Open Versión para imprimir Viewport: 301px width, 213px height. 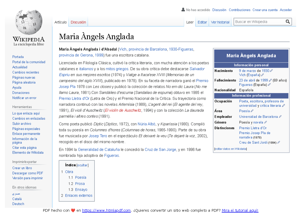tap(28, 178)
